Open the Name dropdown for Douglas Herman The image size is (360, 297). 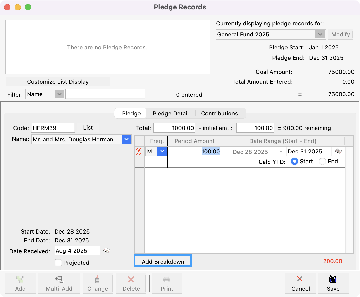[x=126, y=139]
